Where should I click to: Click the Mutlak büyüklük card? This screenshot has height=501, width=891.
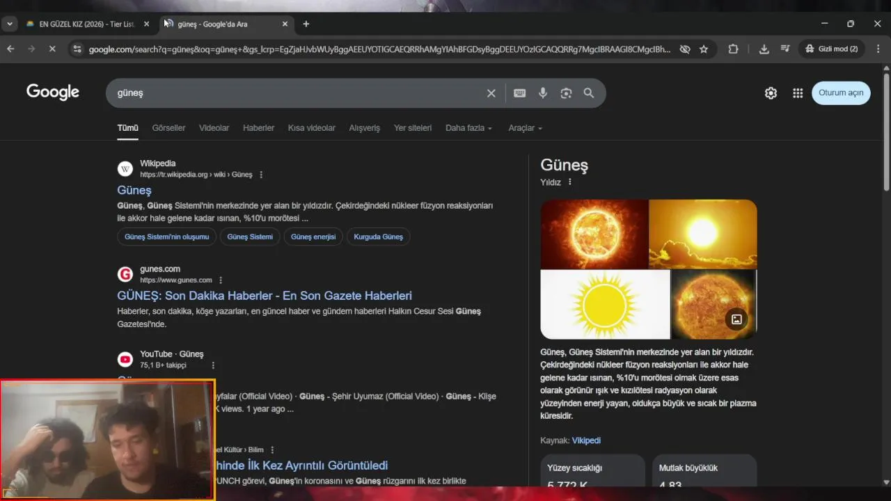(x=704, y=470)
